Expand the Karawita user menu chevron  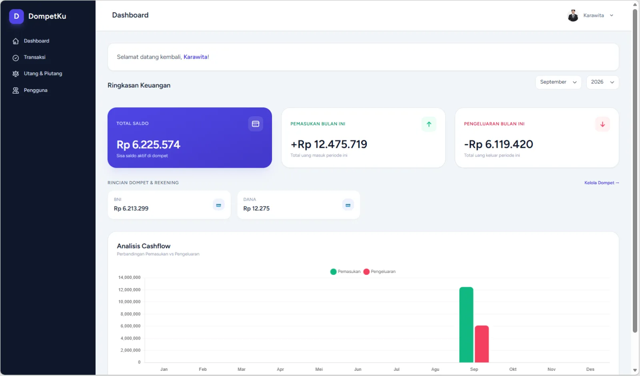(612, 16)
